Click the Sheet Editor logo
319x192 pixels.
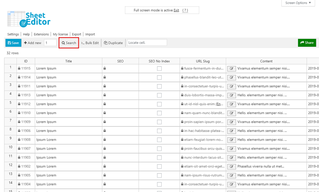28,19
